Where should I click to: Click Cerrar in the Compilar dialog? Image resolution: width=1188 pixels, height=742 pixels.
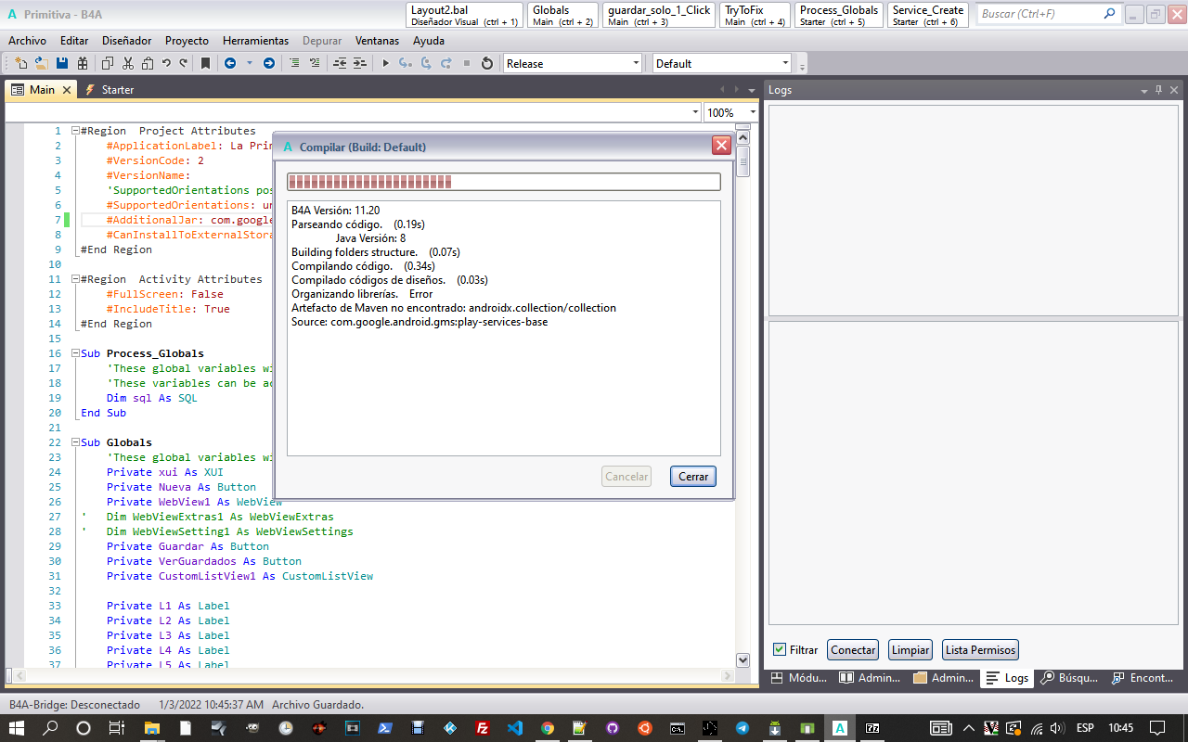pyautogui.click(x=692, y=476)
